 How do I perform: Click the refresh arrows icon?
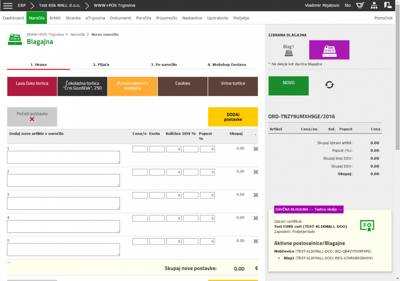[329, 85]
